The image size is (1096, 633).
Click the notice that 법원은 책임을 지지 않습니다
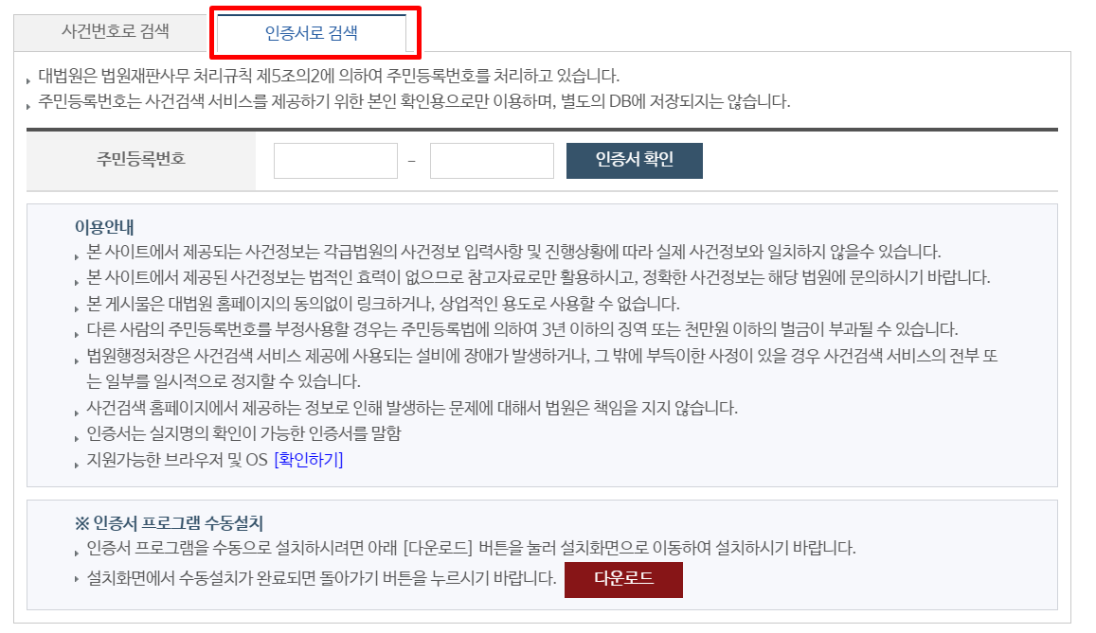pos(412,408)
